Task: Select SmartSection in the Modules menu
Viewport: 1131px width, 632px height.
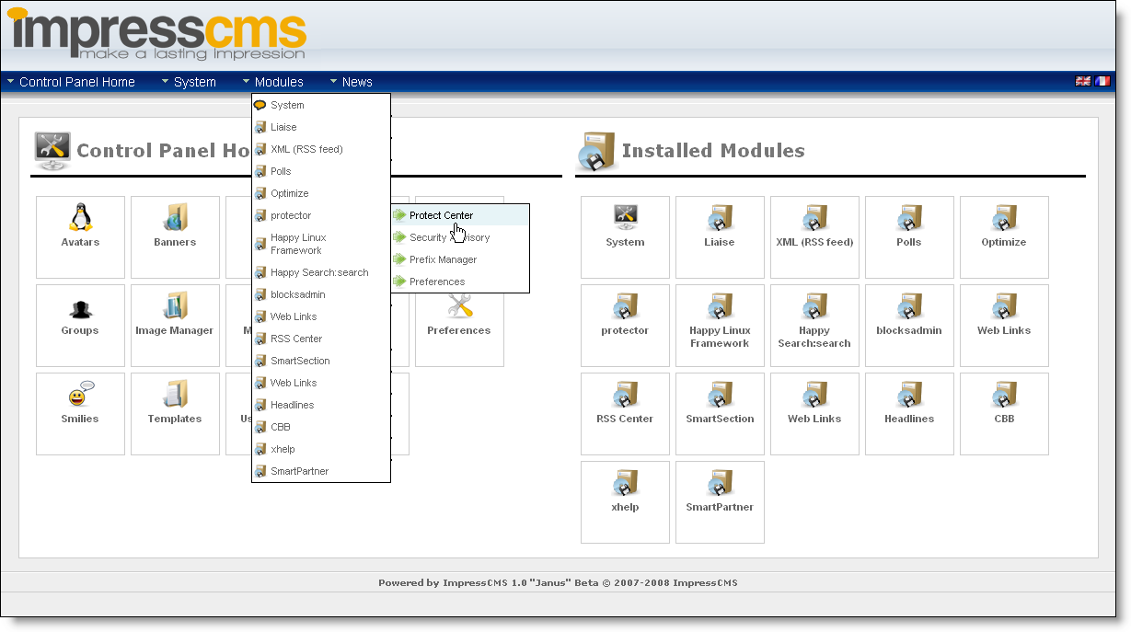Action: pos(300,361)
